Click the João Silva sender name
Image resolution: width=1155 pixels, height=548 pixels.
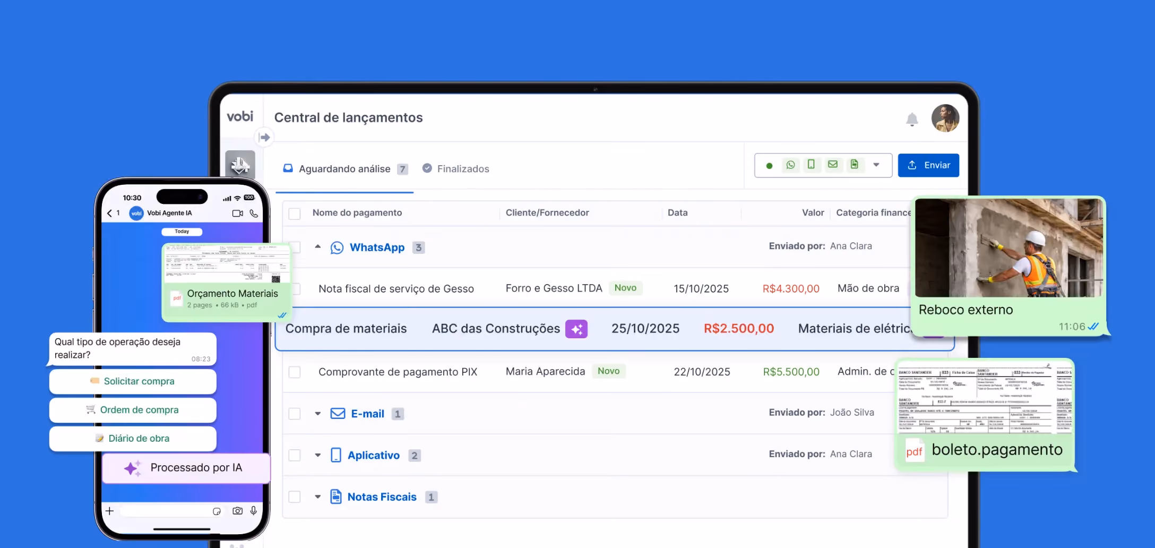[x=852, y=413]
